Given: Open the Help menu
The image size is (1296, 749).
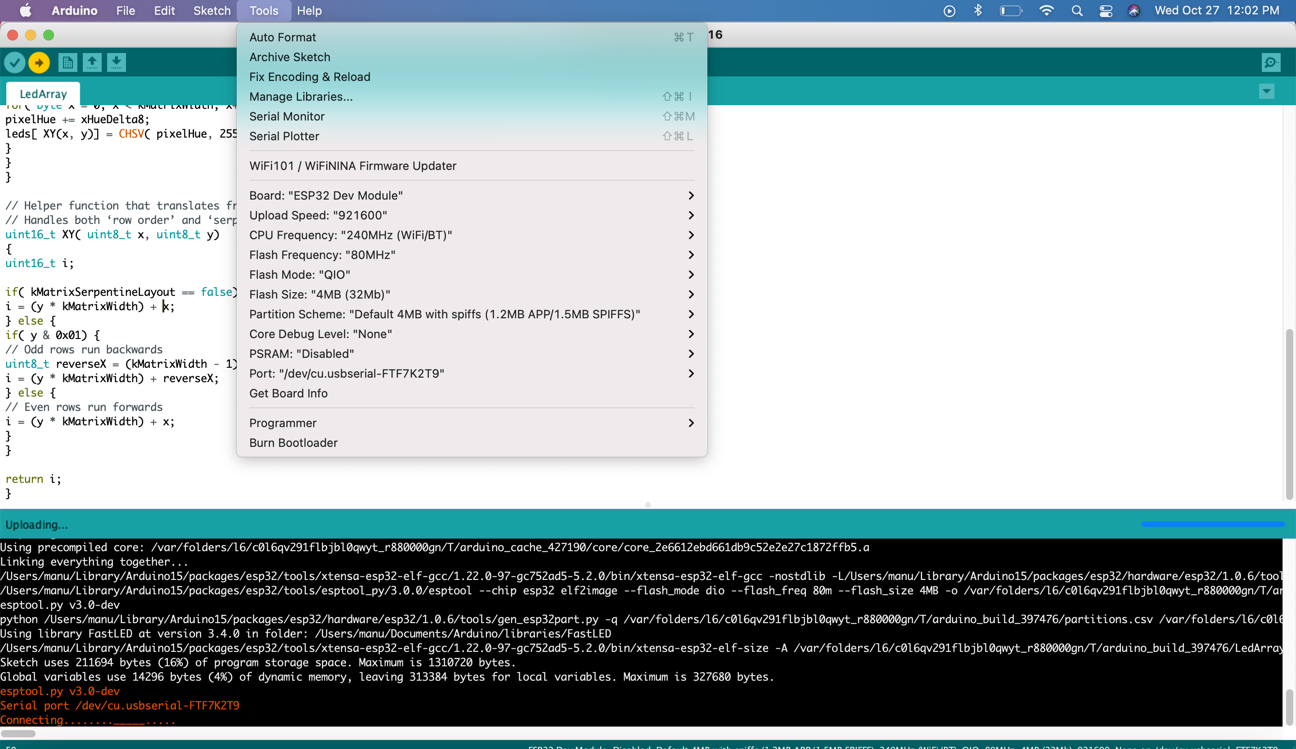Looking at the screenshot, I should (309, 10).
